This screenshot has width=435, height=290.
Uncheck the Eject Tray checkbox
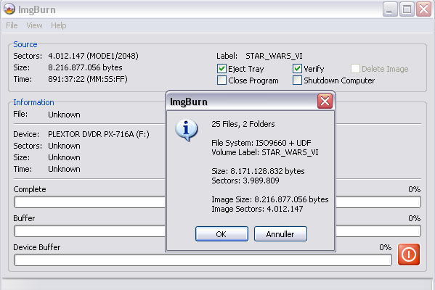pos(221,69)
